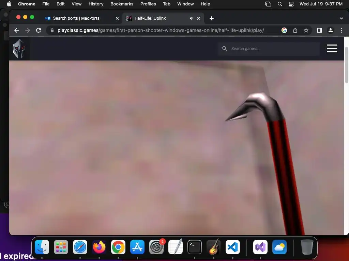This screenshot has width=349, height=261.
Task: Open Chrome three-dot options menu
Action: click(x=342, y=30)
